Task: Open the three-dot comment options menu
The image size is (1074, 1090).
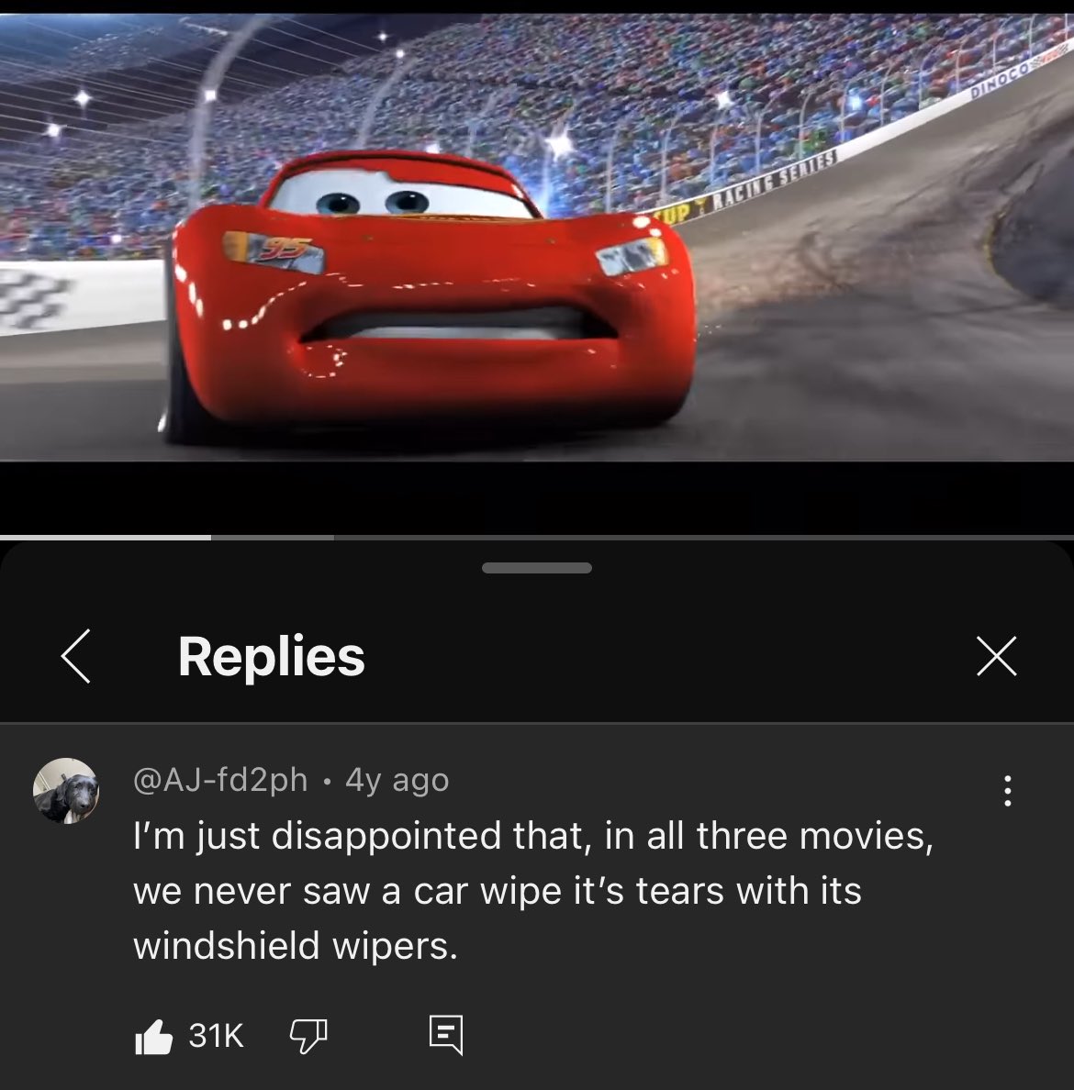Action: [x=1007, y=791]
